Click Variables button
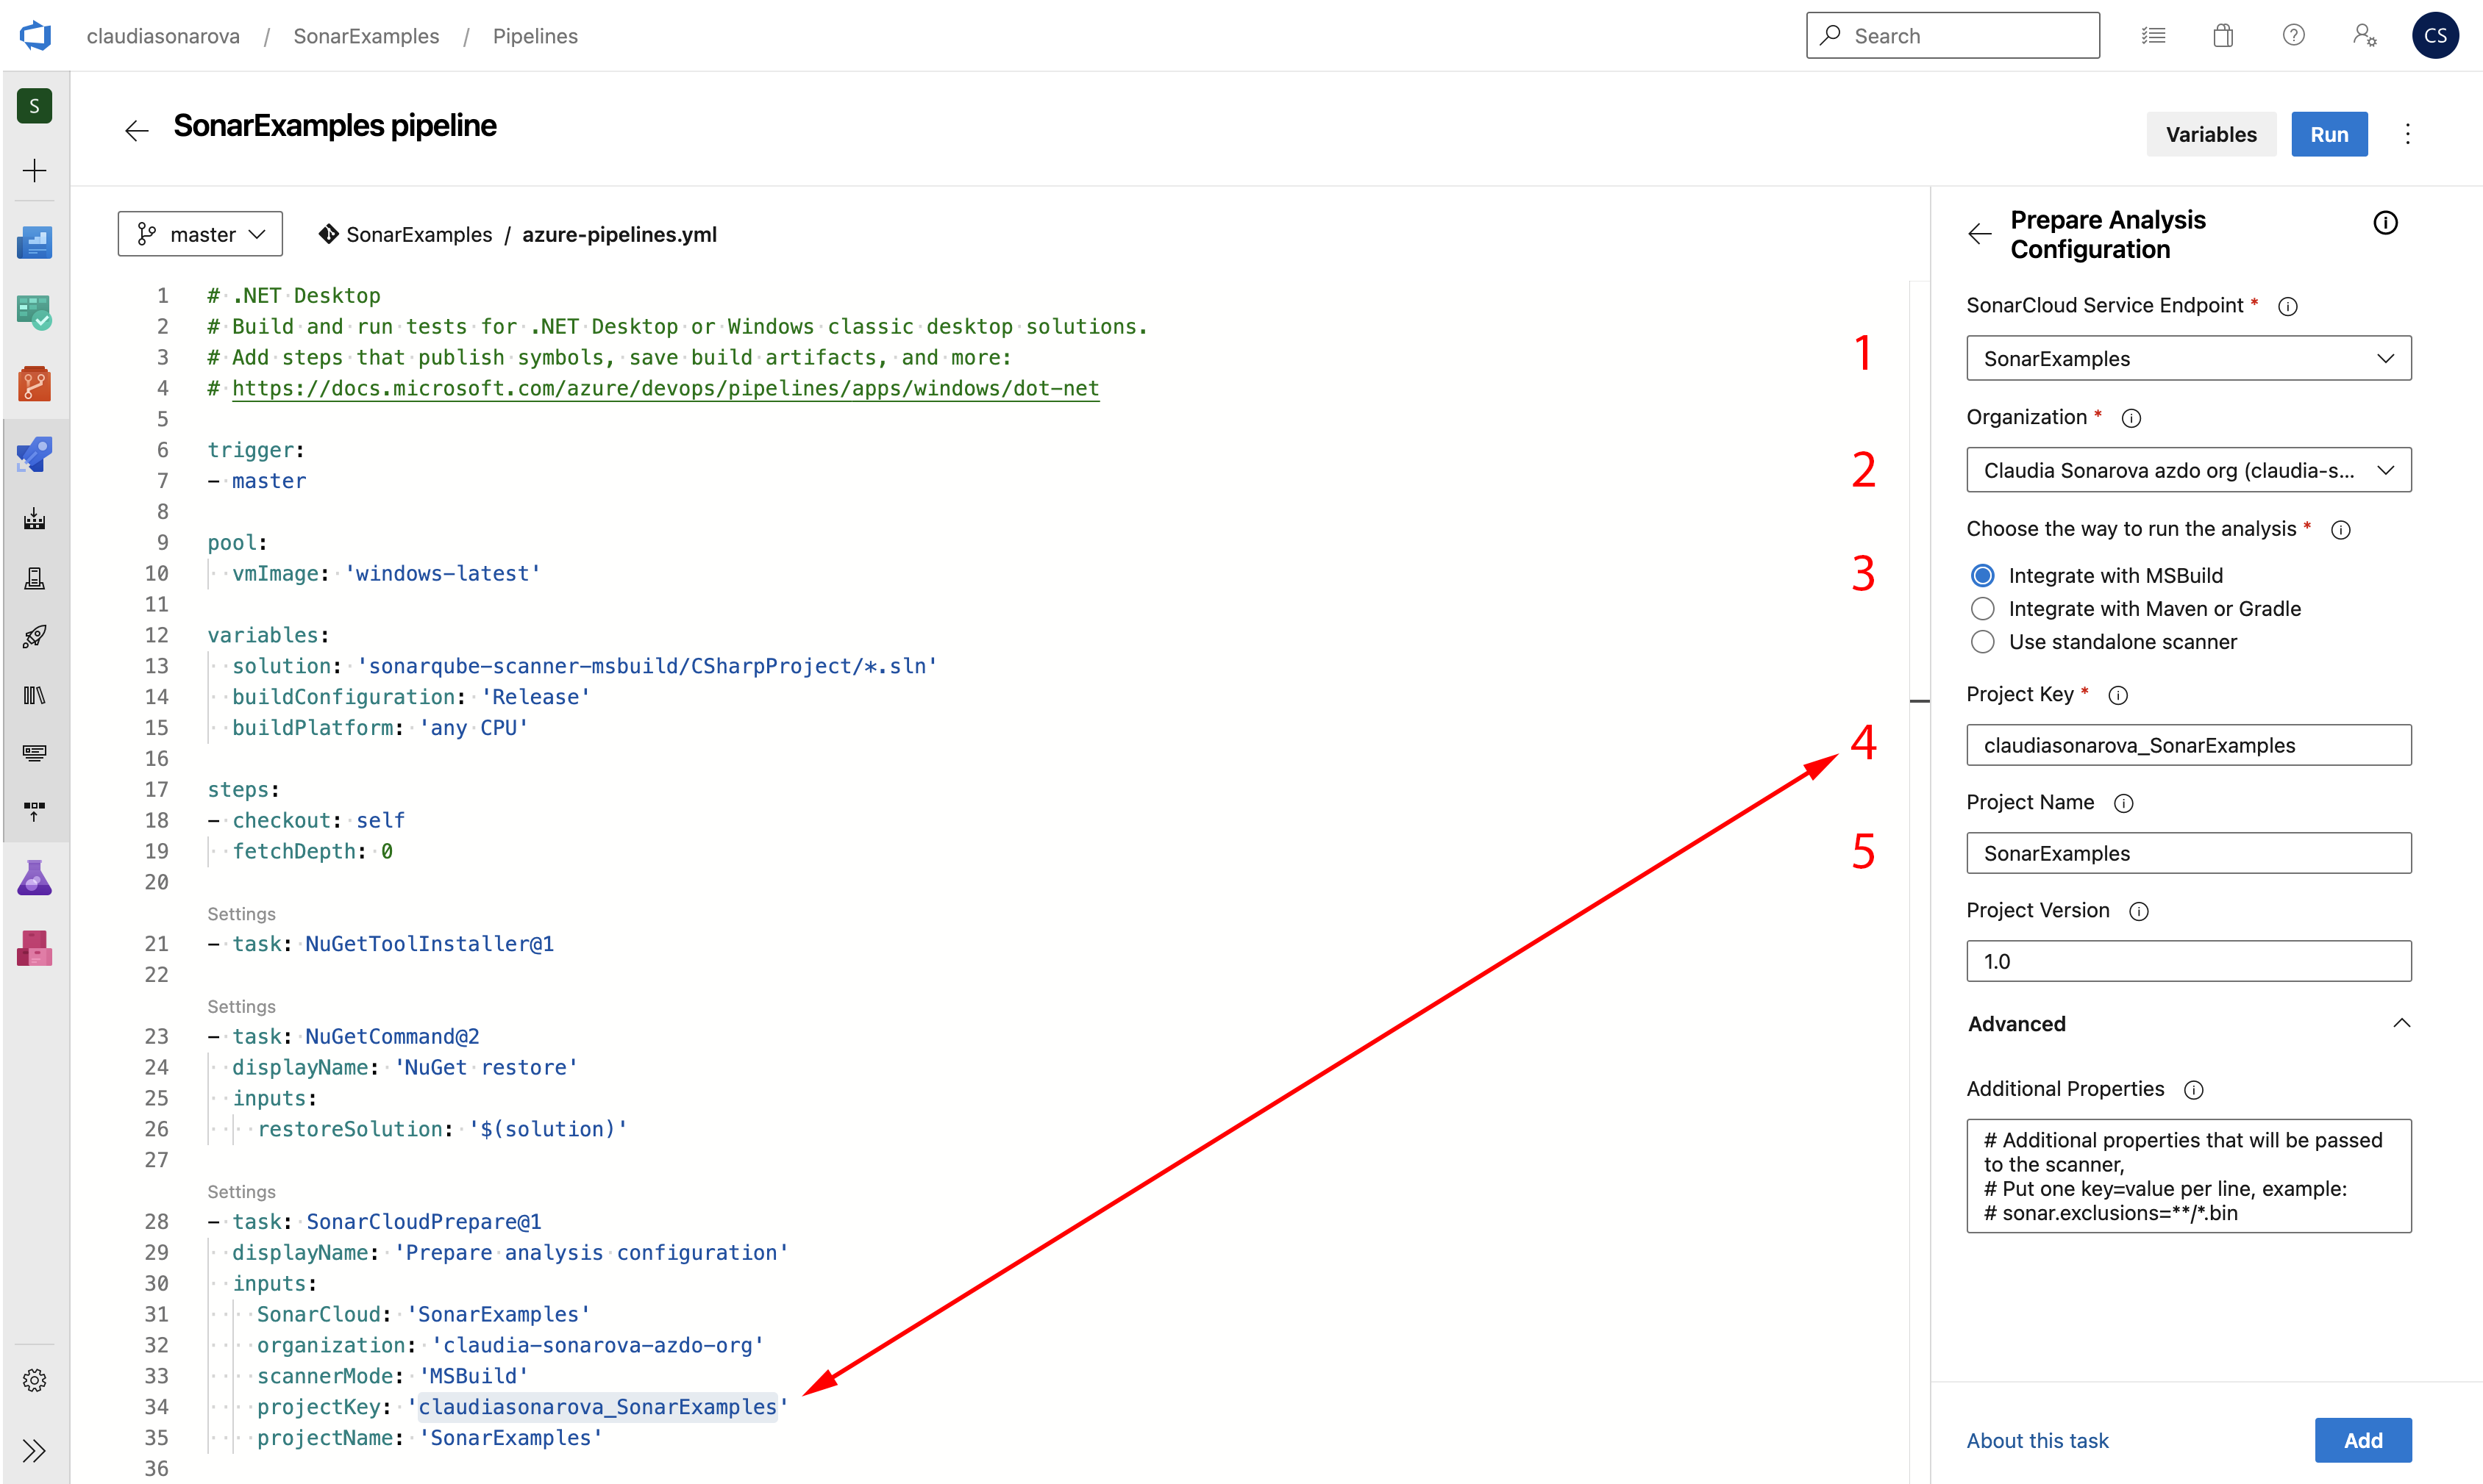The height and width of the screenshot is (1484, 2483). 2211,134
